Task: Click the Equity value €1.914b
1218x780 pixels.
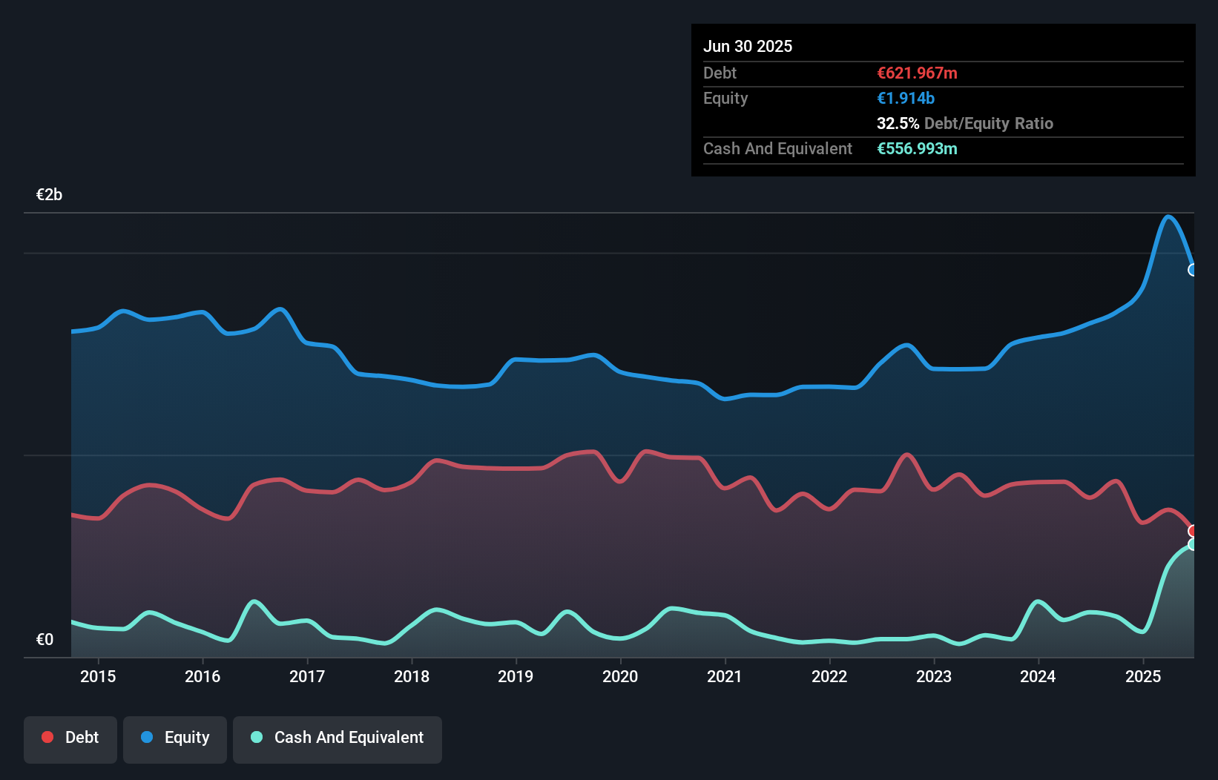Action: [905, 98]
